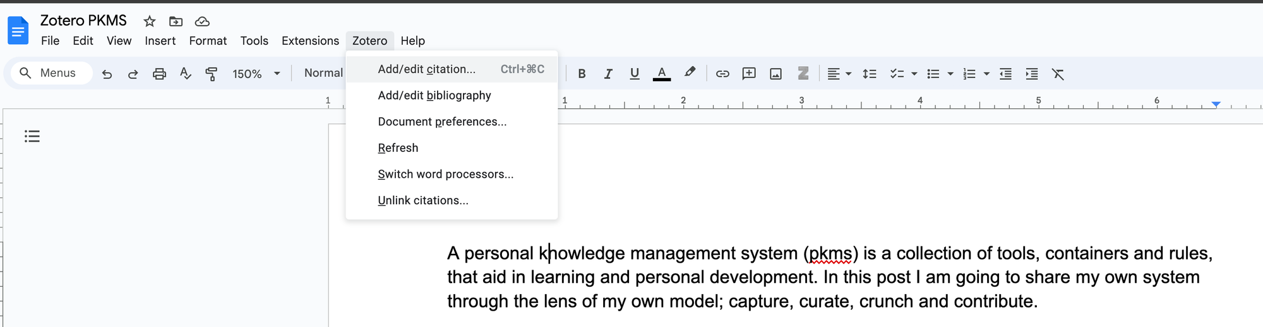Screen dimensions: 1263x327
Task: Click the Menus search box
Action: point(52,73)
